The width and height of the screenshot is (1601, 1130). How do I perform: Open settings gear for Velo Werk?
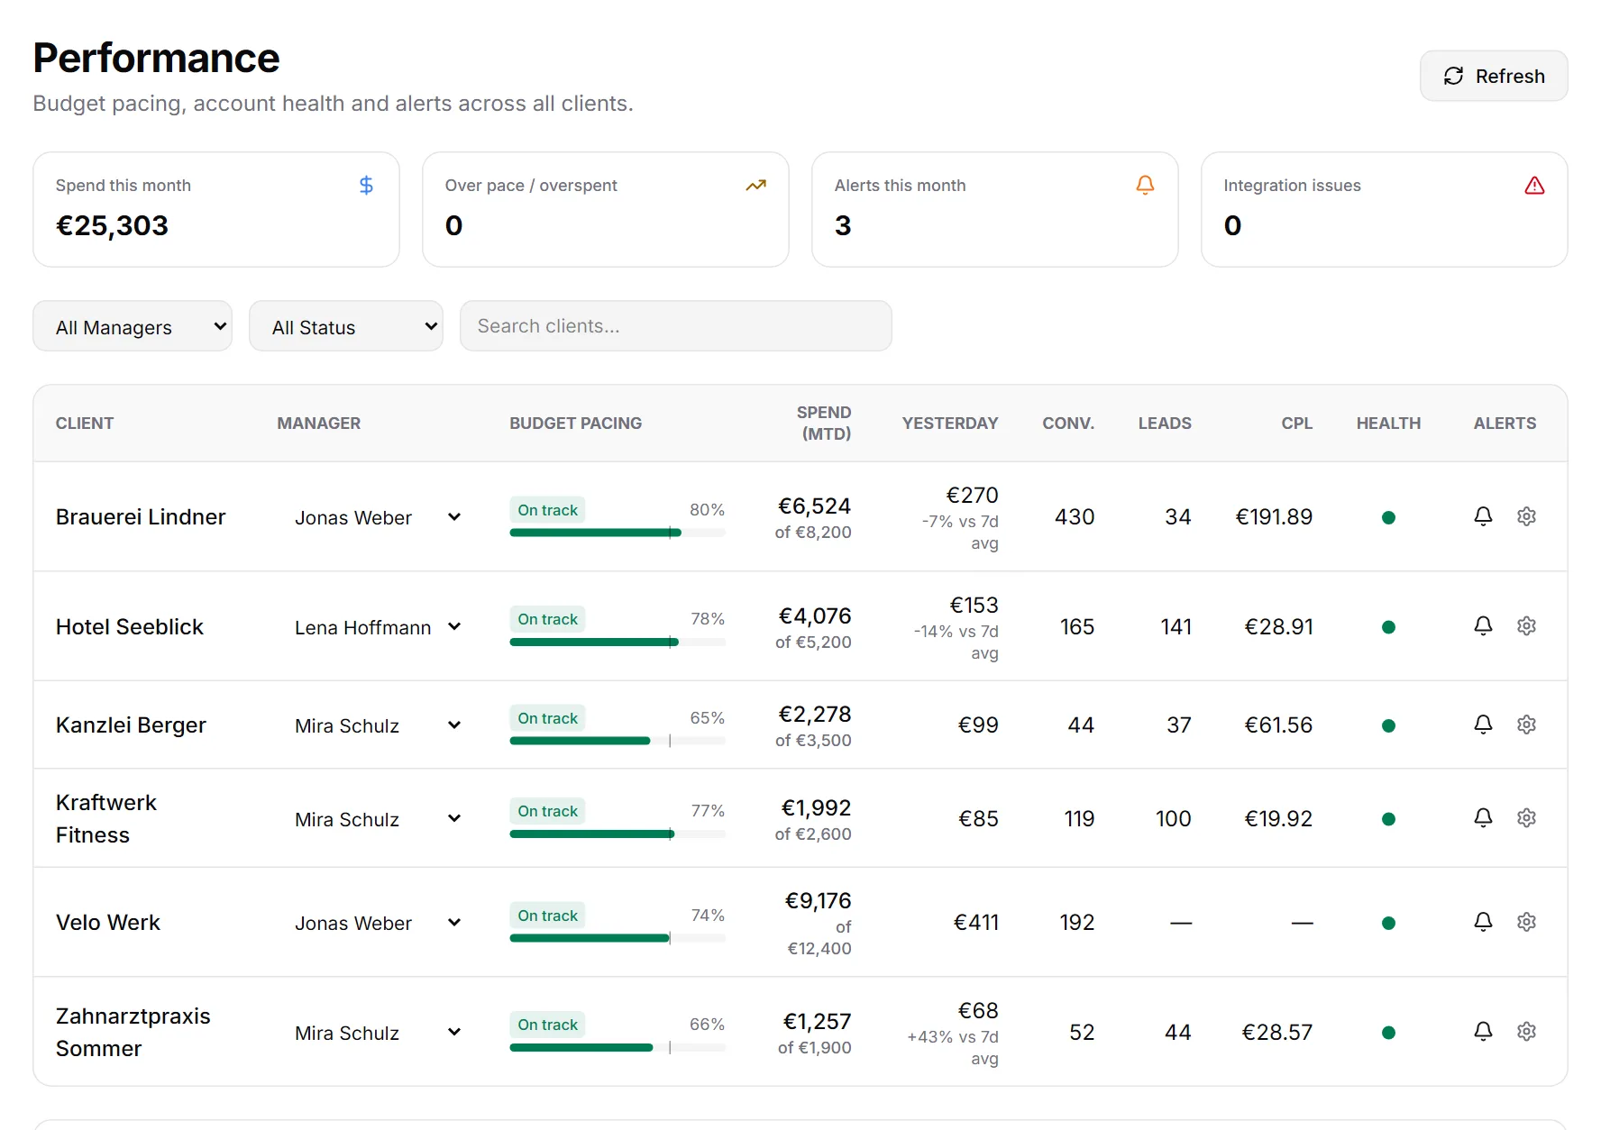pos(1526,922)
